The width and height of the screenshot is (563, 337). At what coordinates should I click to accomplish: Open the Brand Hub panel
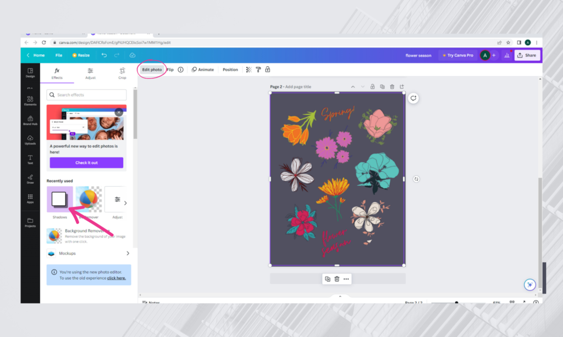coord(30,120)
